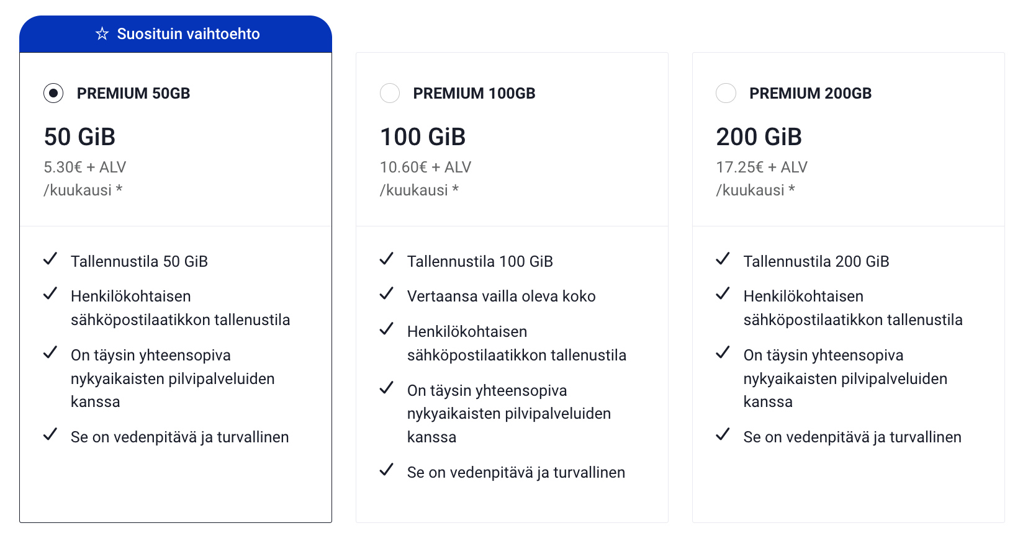Click the Suosituin vaihtoehto banner
This screenshot has height=536, width=1028.
pos(176,34)
